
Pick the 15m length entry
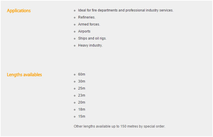82,117
